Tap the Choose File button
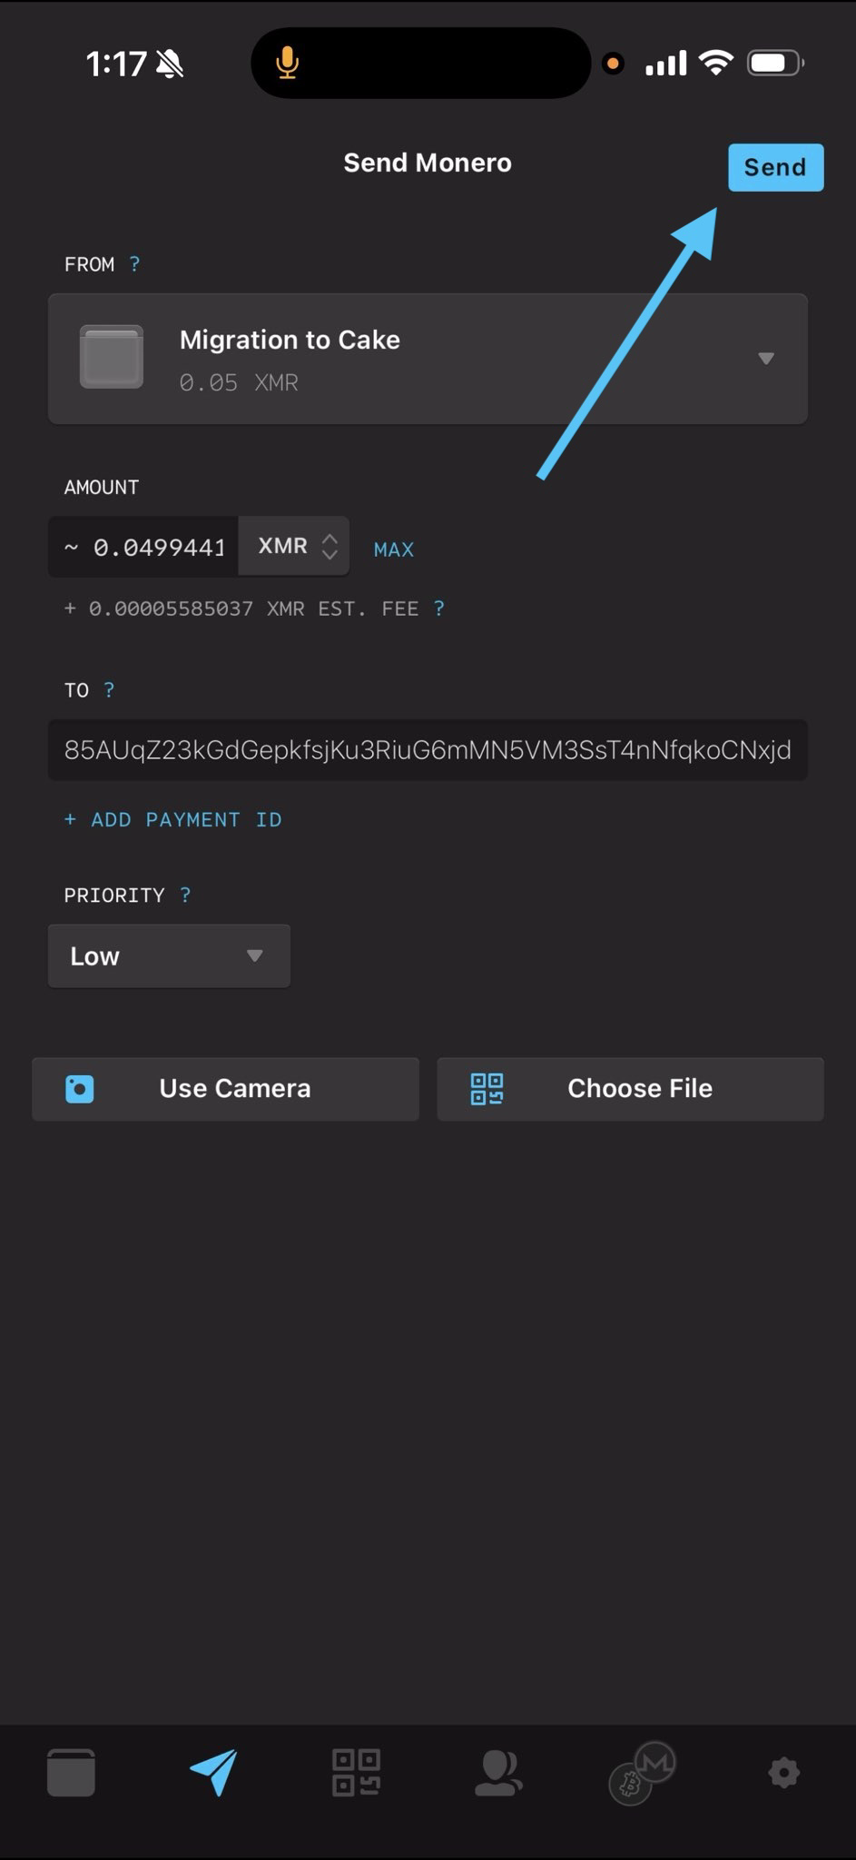 click(x=631, y=1089)
